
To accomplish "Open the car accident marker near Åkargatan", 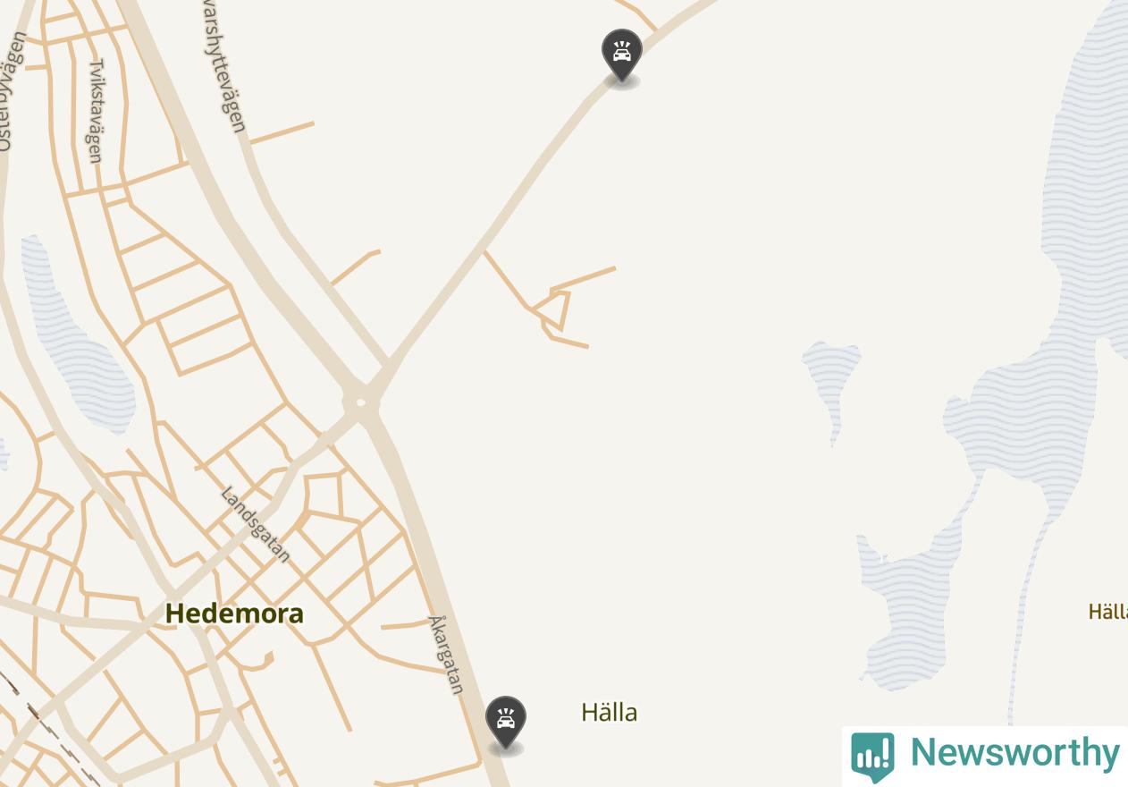I will coord(505,723).
